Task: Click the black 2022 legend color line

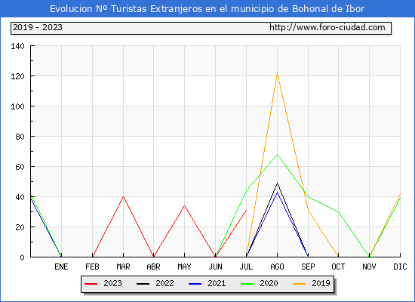Action: (143, 284)
